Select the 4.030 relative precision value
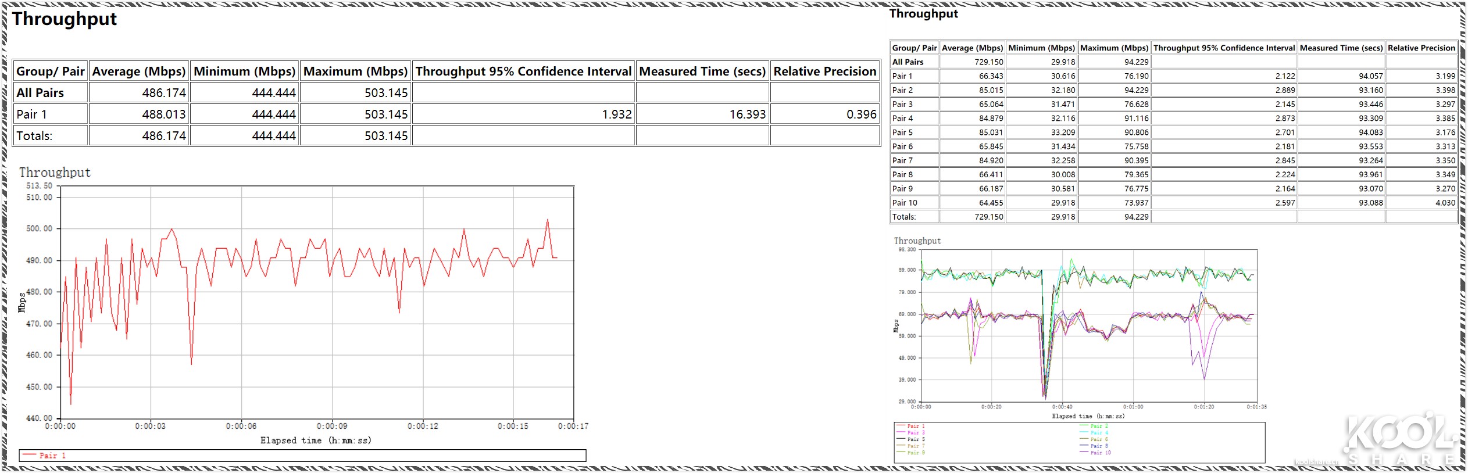The height and width of the screenshot is (473, 1468). [1445, 203]
